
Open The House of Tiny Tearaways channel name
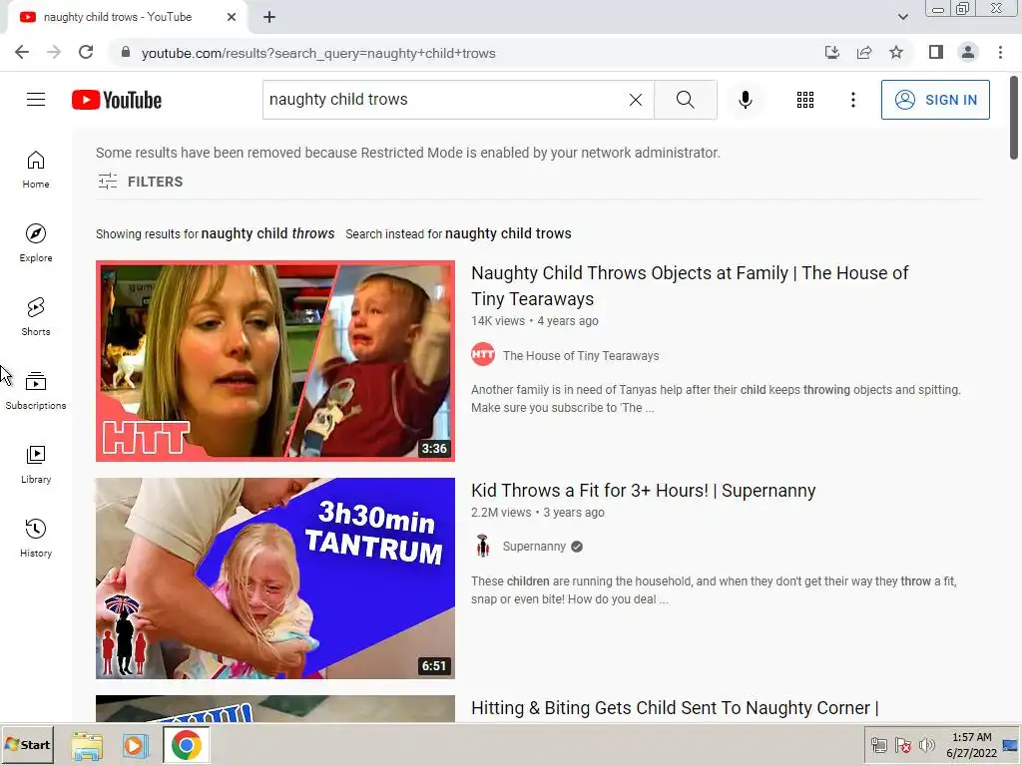coord(581,356)
